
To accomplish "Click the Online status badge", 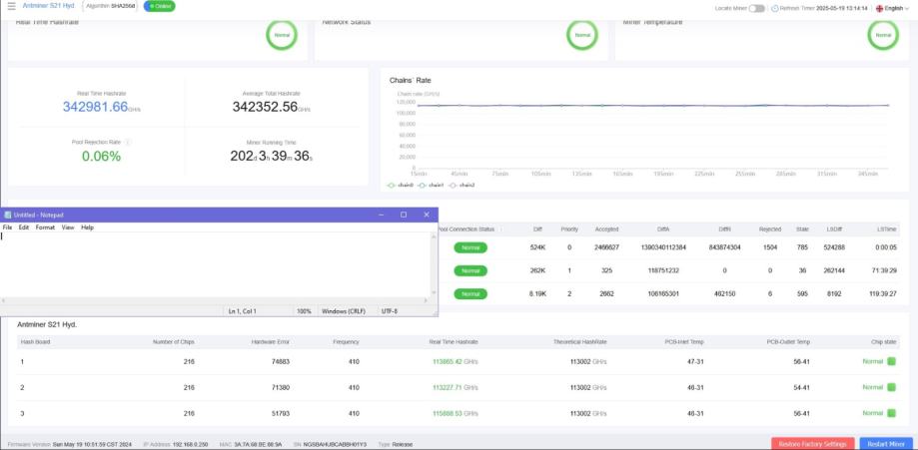I will coord(159,6).
